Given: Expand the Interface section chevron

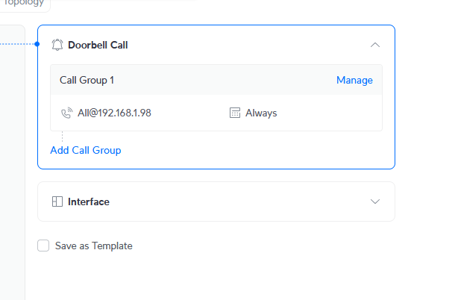Looking at the screenshot, I should click(375, 201).
